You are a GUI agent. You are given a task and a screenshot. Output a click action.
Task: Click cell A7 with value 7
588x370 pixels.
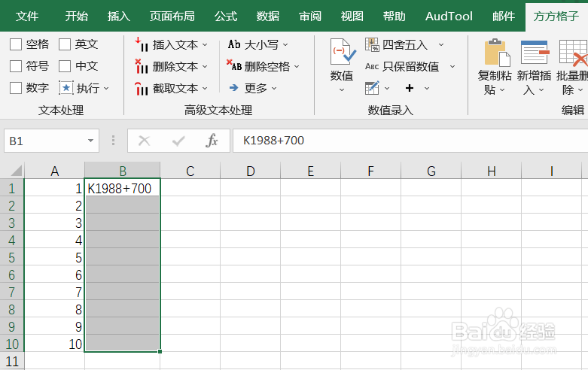click(55, 292)
